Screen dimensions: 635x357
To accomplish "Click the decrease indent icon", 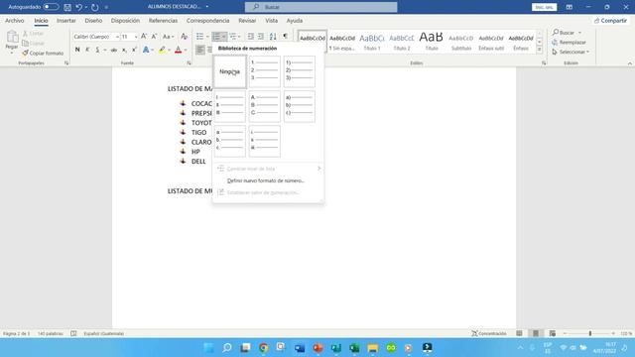I will (x=251, y=37).
